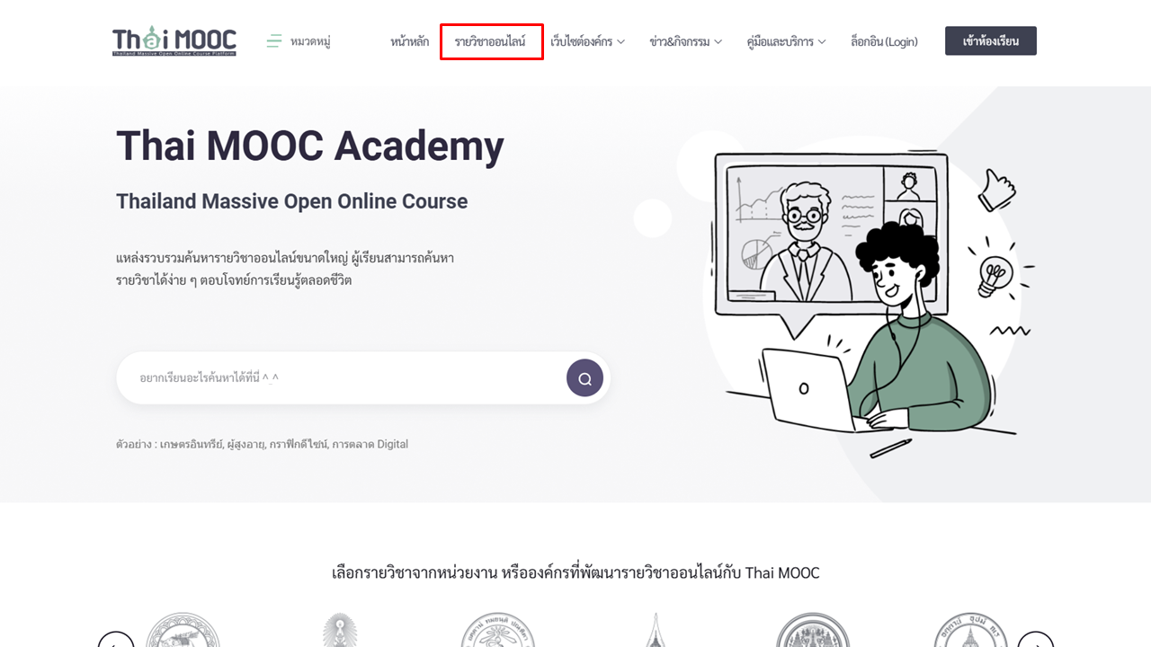Expand the คู่มือและบริการ dropdown menu

pos(787,41)
